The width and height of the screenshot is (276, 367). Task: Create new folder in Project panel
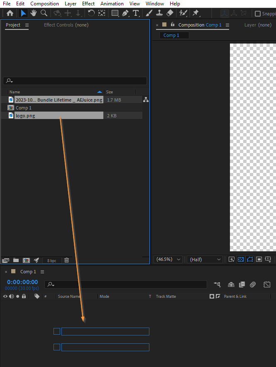click(16, 260)
